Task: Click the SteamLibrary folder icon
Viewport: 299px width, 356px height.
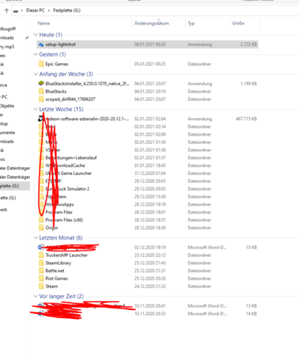Action: coord(41,263)
